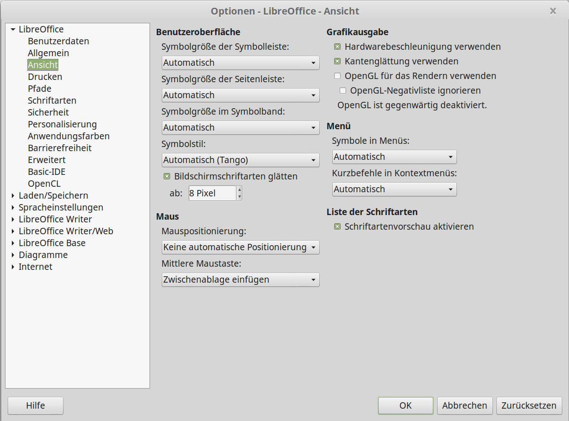Open the Symbolstil dropdown

tap(240, 160)
